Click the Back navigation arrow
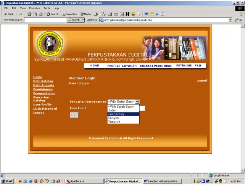Viewport: 248px width, 187px height. pos(9,14)
